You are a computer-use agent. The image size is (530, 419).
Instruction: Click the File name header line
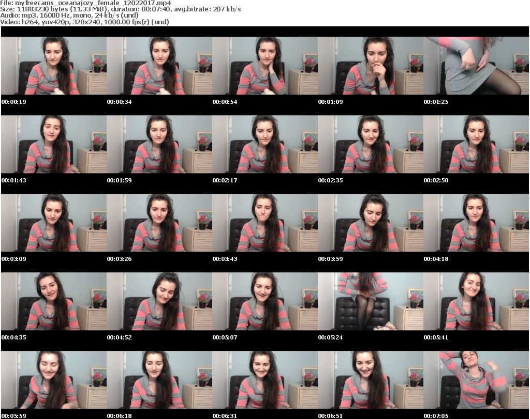pos(85,3)
